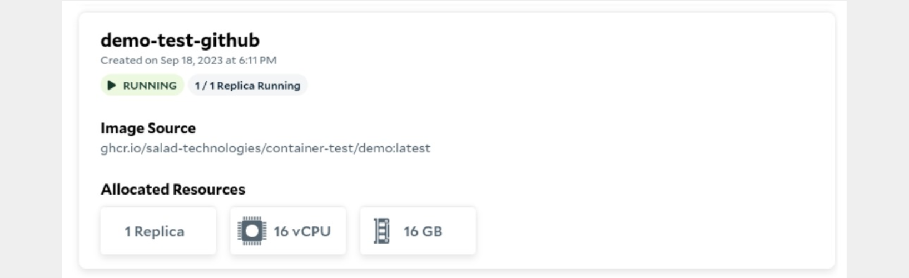Open the demo-test-github container title
The width and height of the screenshot is (909, 278).
click(x=180, y=40)
